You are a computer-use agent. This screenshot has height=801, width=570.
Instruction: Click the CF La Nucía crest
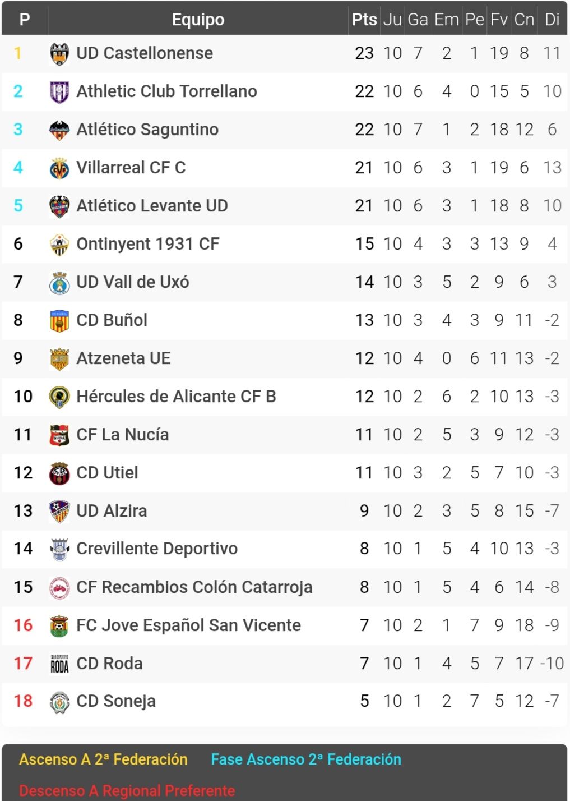pos(59,435)
